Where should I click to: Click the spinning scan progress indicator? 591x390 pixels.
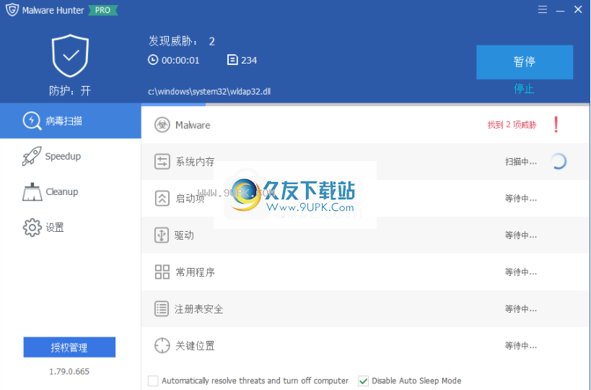click(x=559, y=162)
